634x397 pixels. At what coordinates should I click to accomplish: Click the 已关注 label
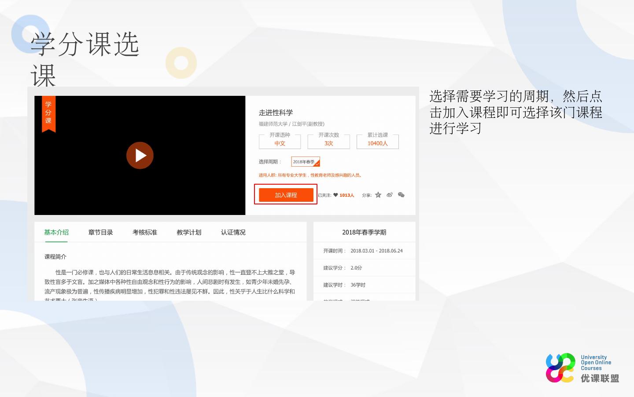click(x=324, y=195)
